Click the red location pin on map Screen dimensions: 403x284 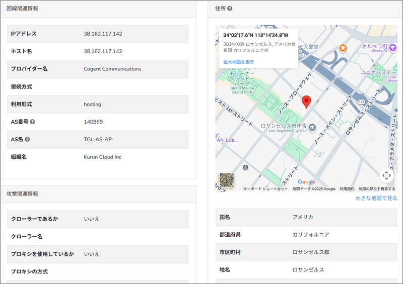click(x=306, y=101)
